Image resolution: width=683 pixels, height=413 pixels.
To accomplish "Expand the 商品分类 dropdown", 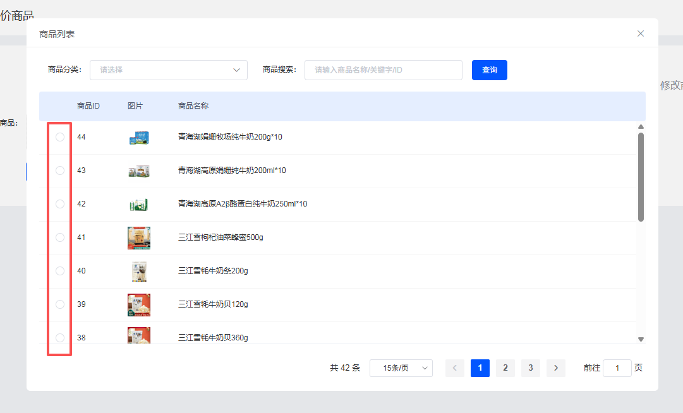I will (169, 70).
